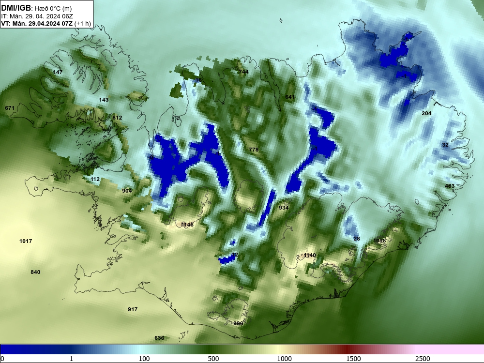Click the 2500 label on the color scale

pos(423,359)
